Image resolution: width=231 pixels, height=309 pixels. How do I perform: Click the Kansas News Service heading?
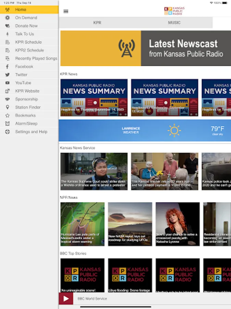77,148
